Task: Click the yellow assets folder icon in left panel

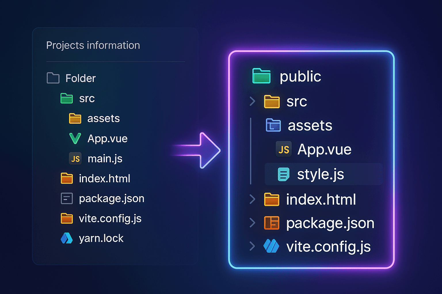Action: pyautogui.click(x=75, y=118)
